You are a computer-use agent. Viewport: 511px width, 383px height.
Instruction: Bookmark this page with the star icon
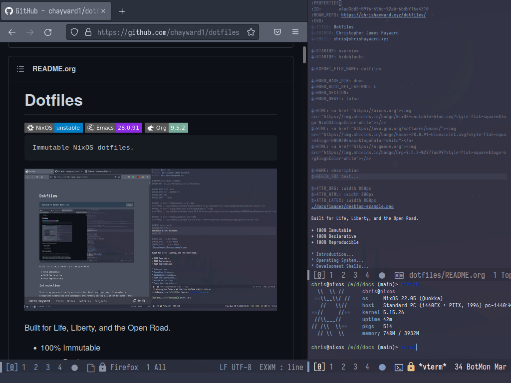(x=251, y=32)
